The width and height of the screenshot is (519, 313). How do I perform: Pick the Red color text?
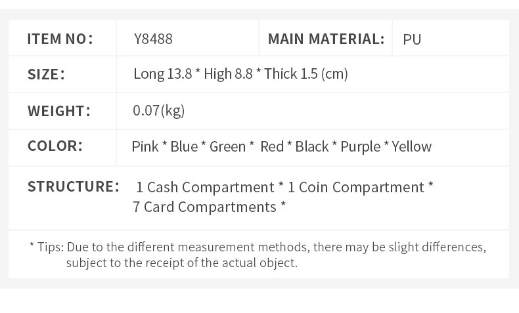(272, 146)
